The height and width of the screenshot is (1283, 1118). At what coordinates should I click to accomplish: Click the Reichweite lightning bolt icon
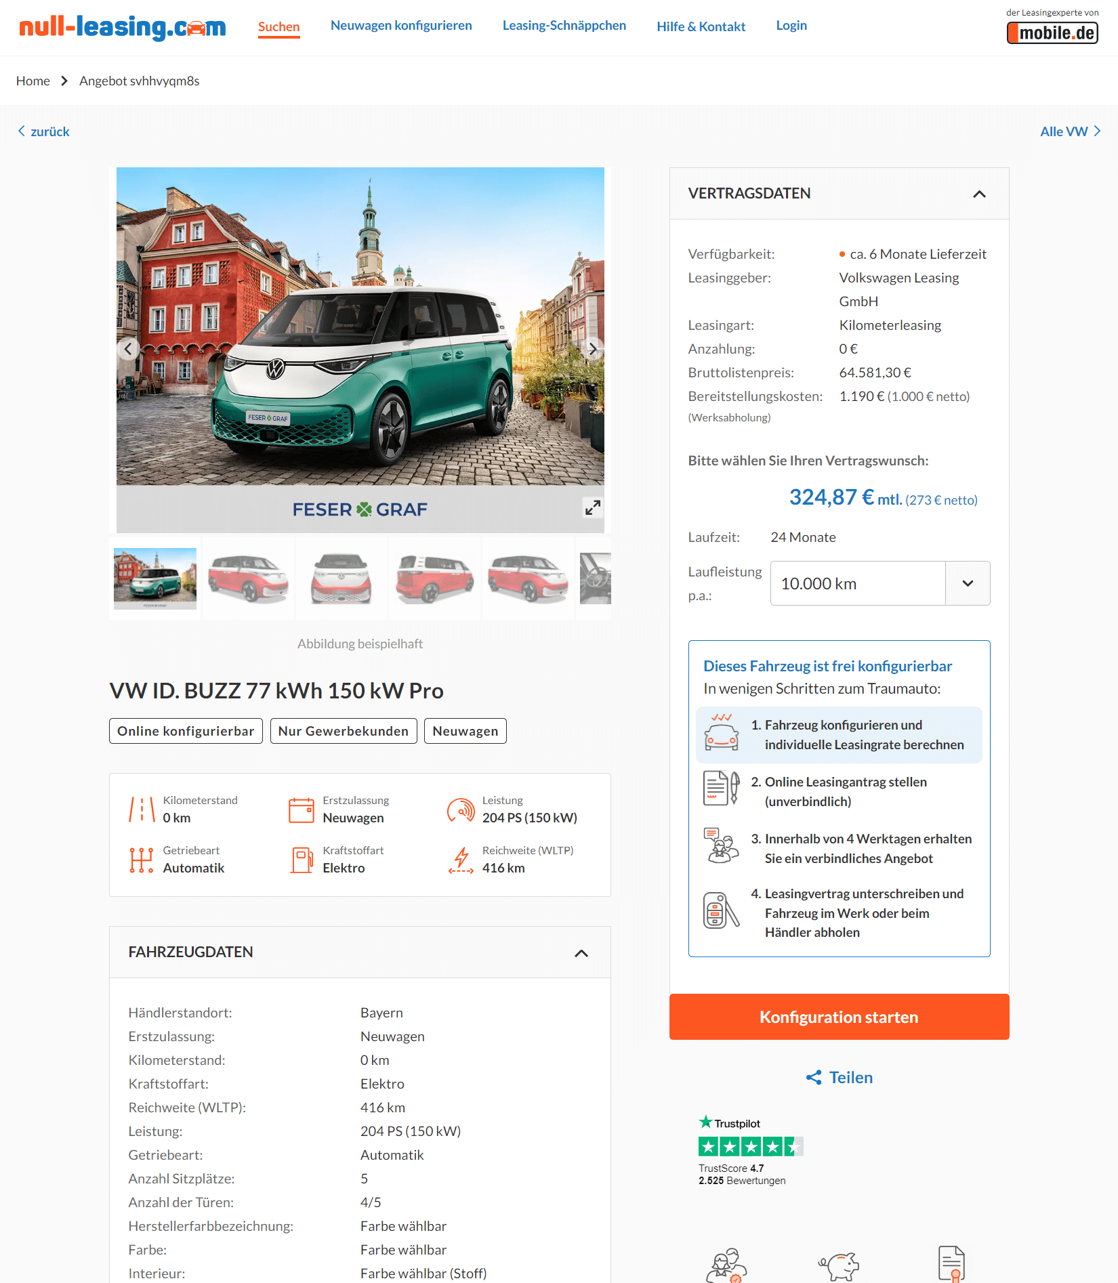461,860
